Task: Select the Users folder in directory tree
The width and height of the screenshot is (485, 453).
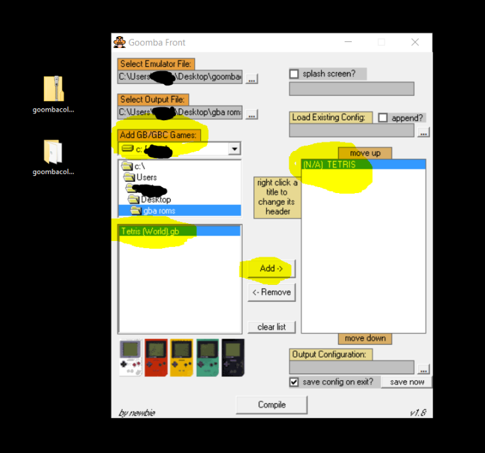Action: tap(146, 177)
